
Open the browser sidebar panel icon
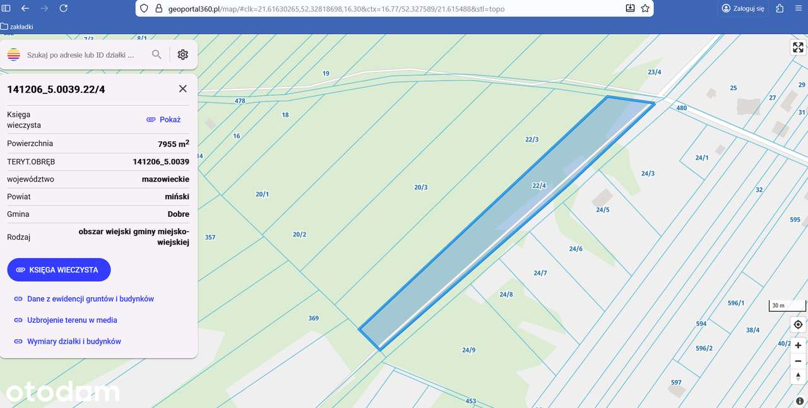click(x=6, y=8)
